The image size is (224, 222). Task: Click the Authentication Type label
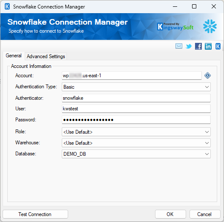pyautogui.click(x=36, y=87)
